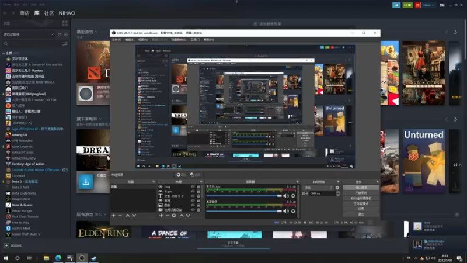Open Microsoft Edge from taskbar
Viewport: 467px width, 263px height.
click(58, 258)
